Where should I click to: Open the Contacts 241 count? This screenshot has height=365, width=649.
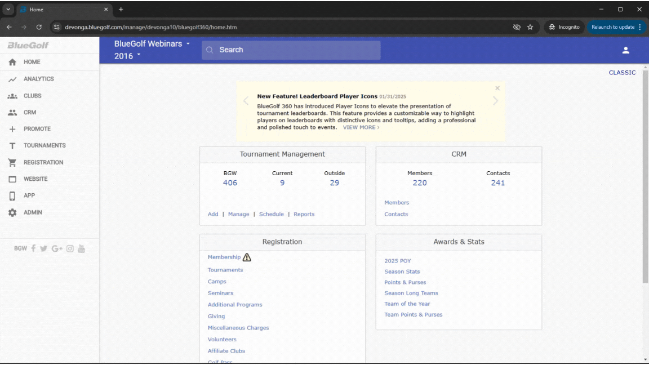(x=498, y=183)
